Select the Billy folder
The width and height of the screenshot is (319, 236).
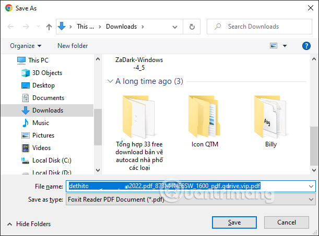tap(270, 121)
